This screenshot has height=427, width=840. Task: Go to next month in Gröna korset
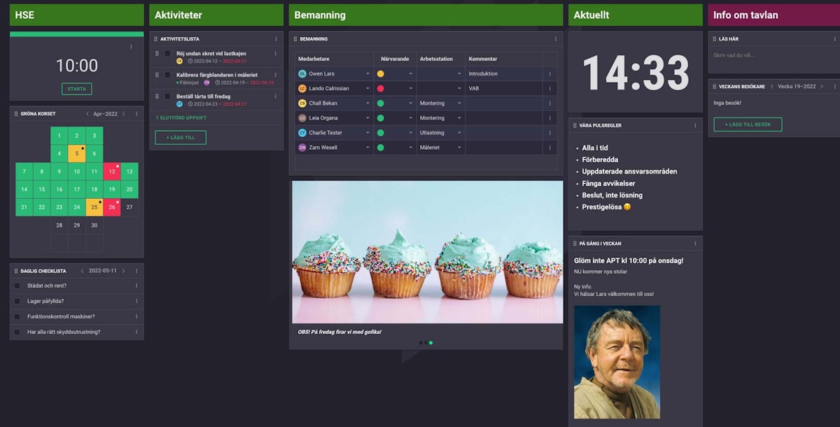(x=124, y=113)
